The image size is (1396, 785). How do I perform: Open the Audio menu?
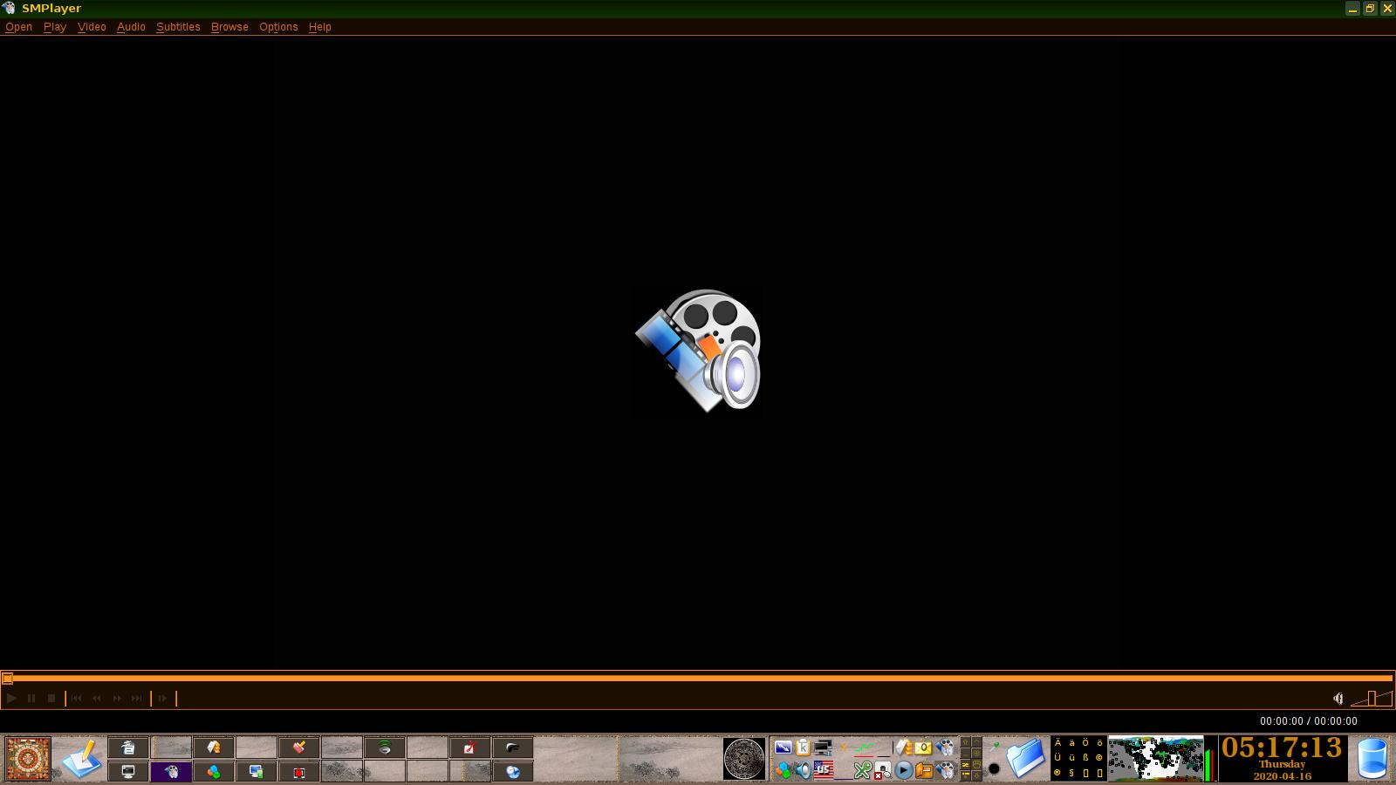point(131,27)
